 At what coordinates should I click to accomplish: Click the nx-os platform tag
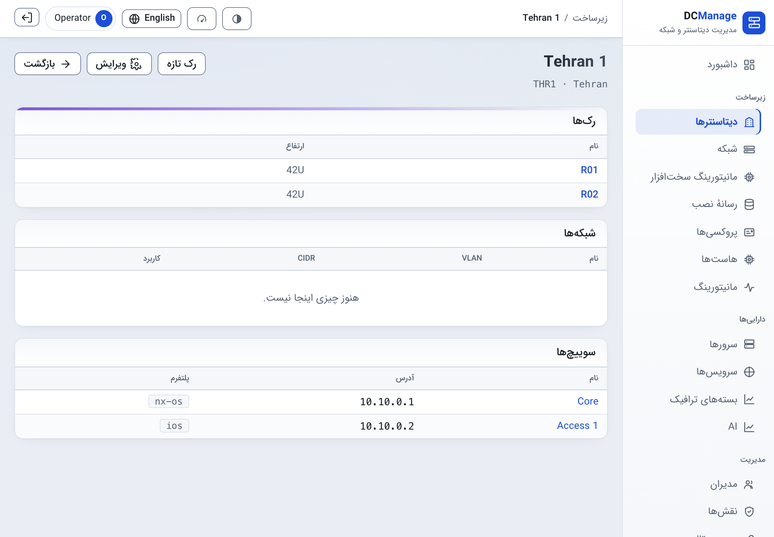click(169, 401)
